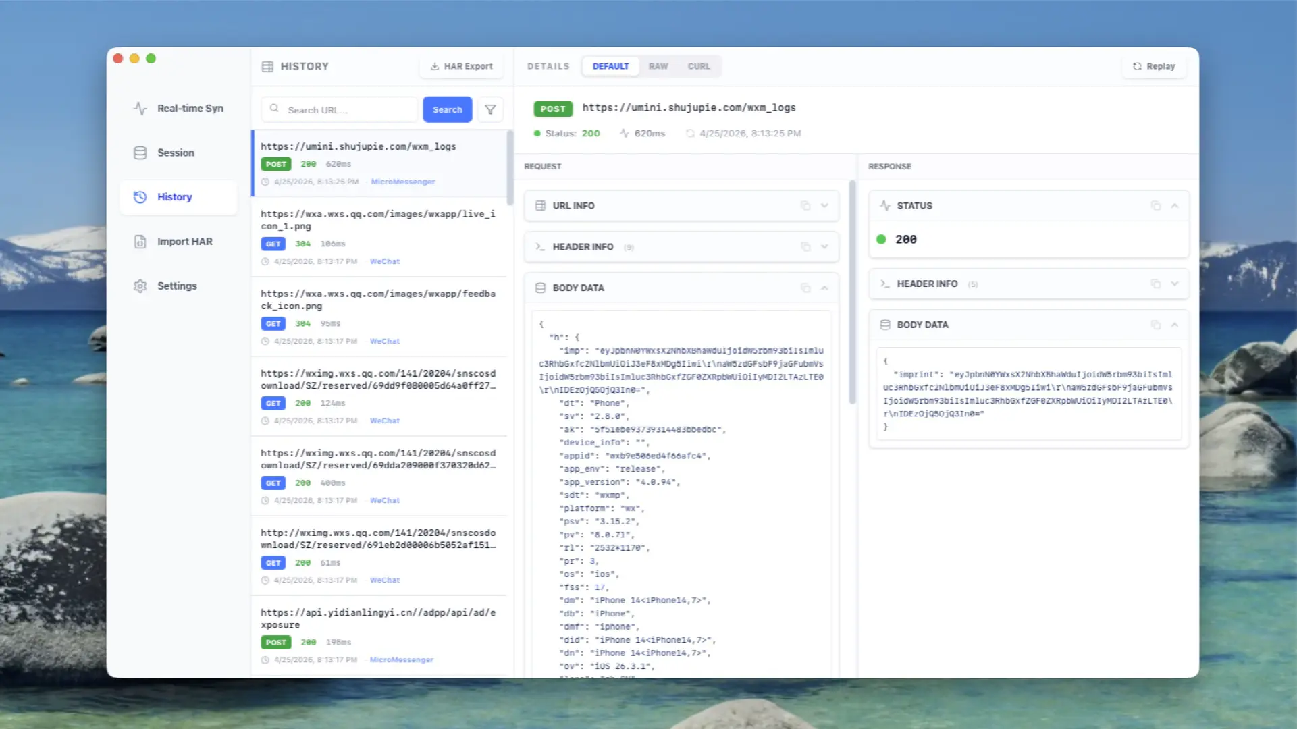This screenshot has width=1297, height=729.
Task: Select the live_icon_1.png history entry
Action: [379, 237]
